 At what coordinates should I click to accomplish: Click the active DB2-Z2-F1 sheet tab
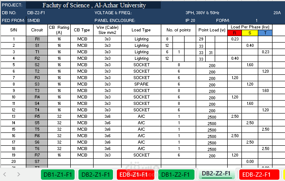tap(216, 174)
